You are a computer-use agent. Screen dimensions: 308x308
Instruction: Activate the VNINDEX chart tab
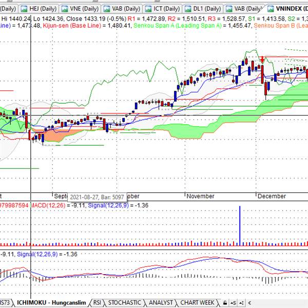(x=287, y=9)
